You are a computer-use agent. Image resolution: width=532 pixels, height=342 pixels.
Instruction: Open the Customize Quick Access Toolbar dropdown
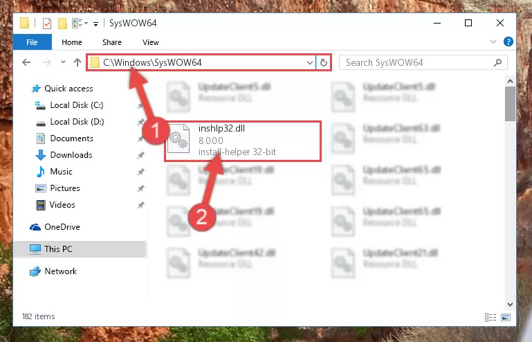(96, 24)
